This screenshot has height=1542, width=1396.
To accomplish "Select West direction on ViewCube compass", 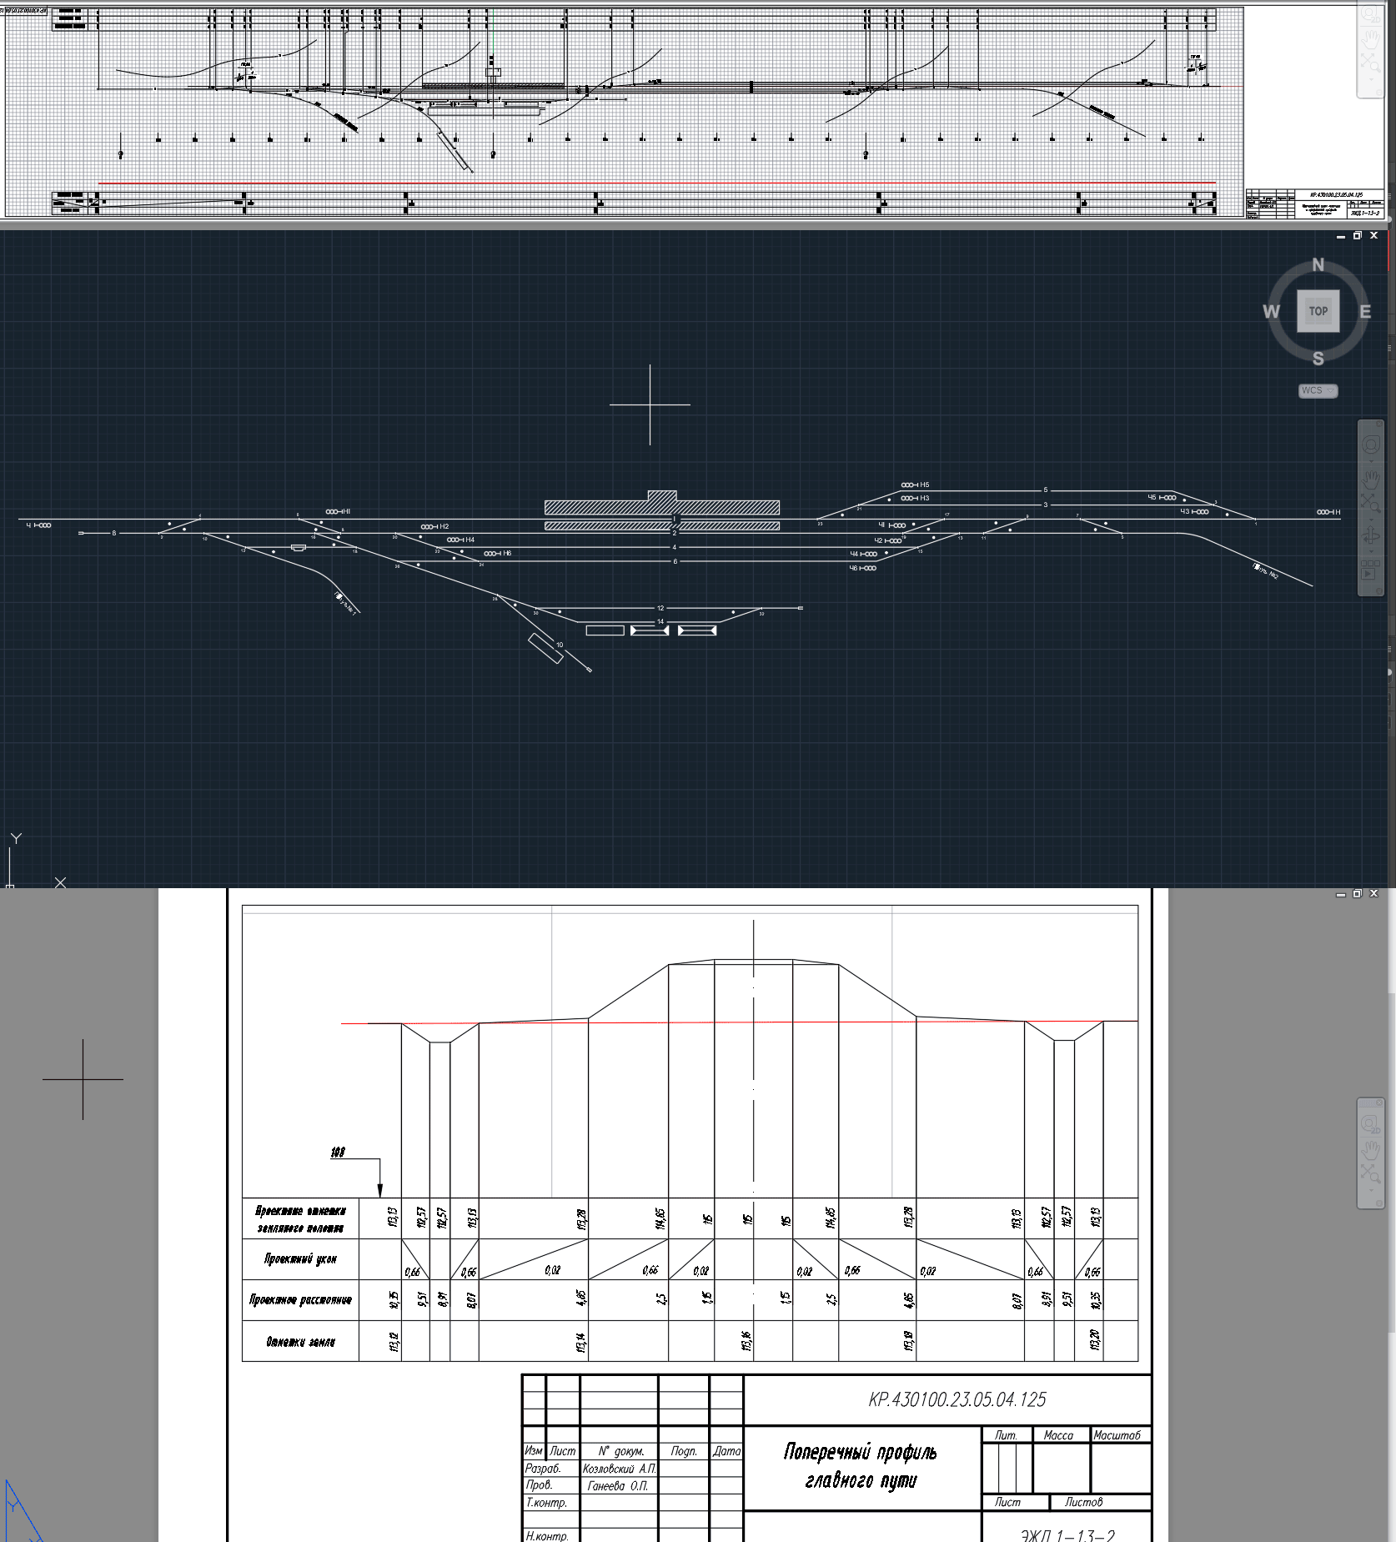I will (x=1271, y=312).
